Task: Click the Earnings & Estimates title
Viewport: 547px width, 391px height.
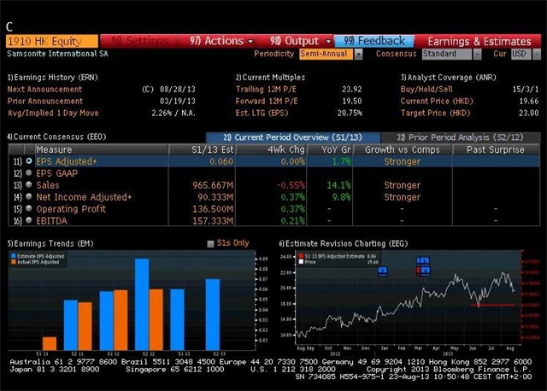Action: [479, 42]
